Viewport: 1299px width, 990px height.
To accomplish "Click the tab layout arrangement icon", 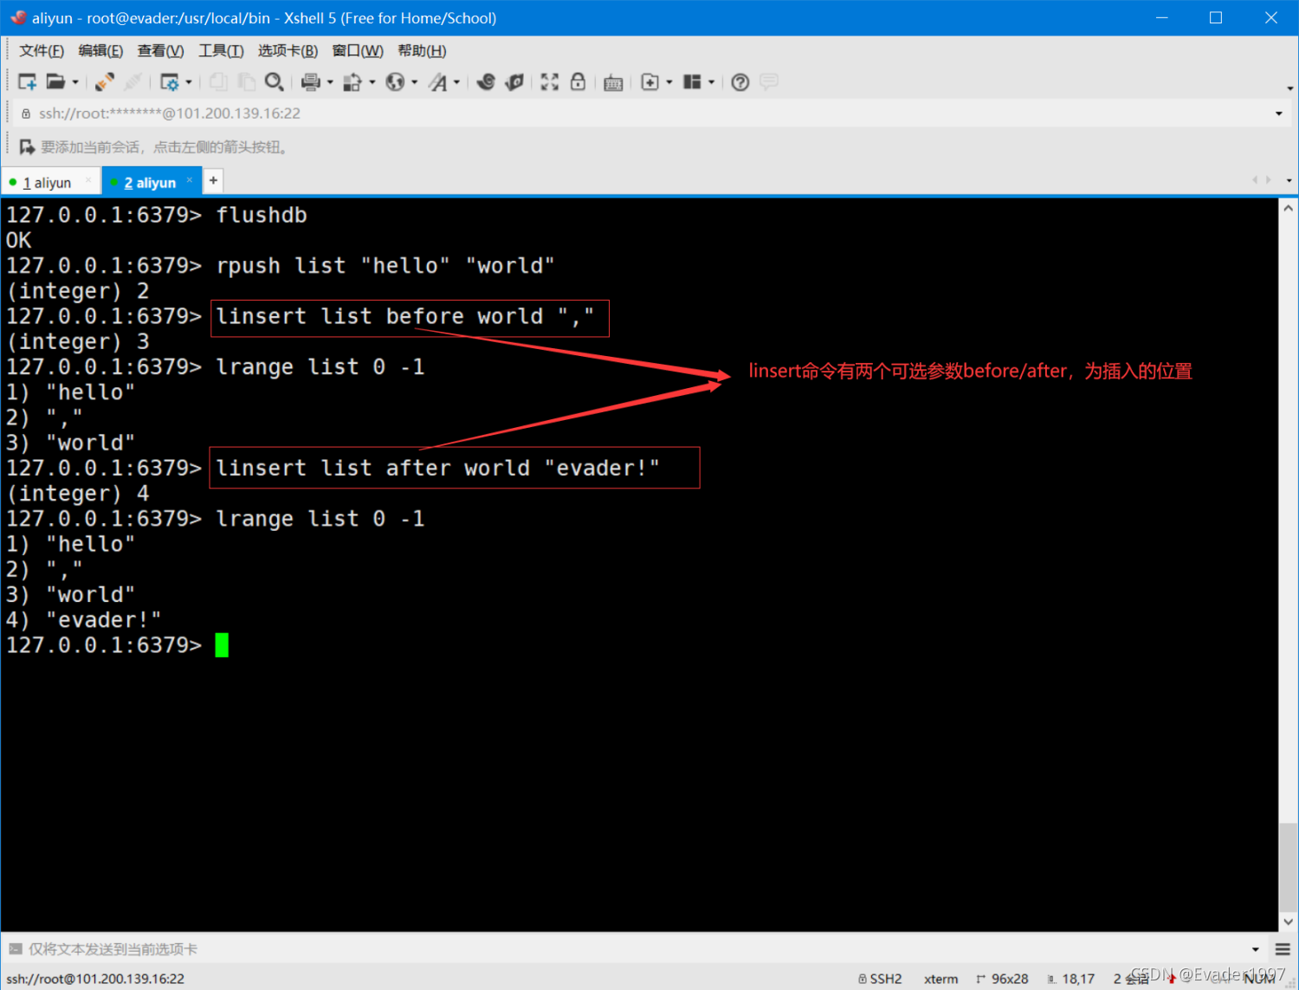I will 692,82.
